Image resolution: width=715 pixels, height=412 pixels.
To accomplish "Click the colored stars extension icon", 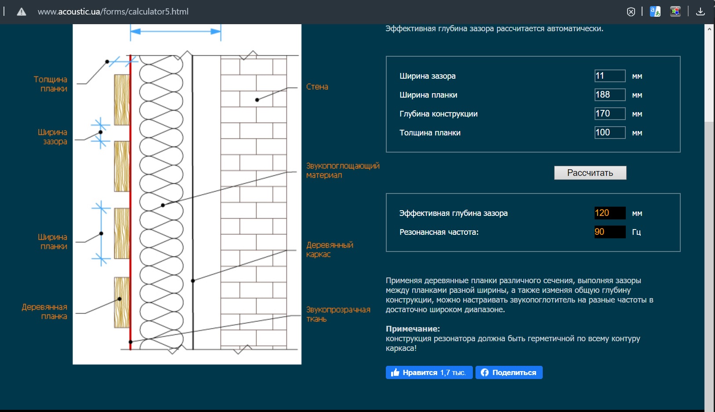I will [675, 12].
